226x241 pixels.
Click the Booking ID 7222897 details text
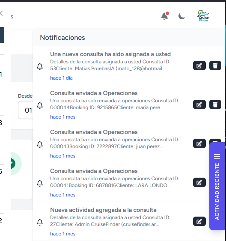tap(115, 143)
